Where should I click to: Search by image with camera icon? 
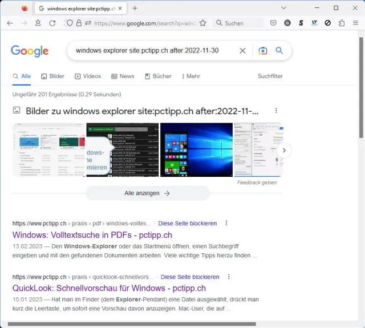coord(263,51)
